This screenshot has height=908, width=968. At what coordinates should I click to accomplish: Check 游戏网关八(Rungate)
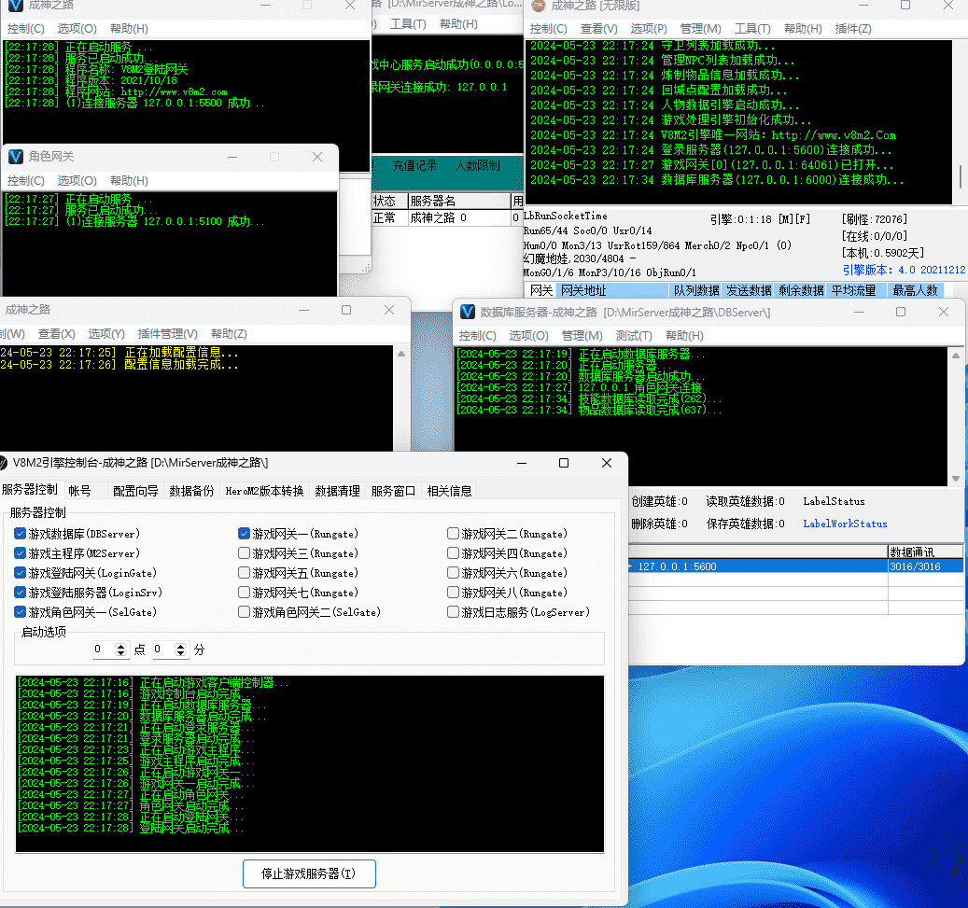453,593
